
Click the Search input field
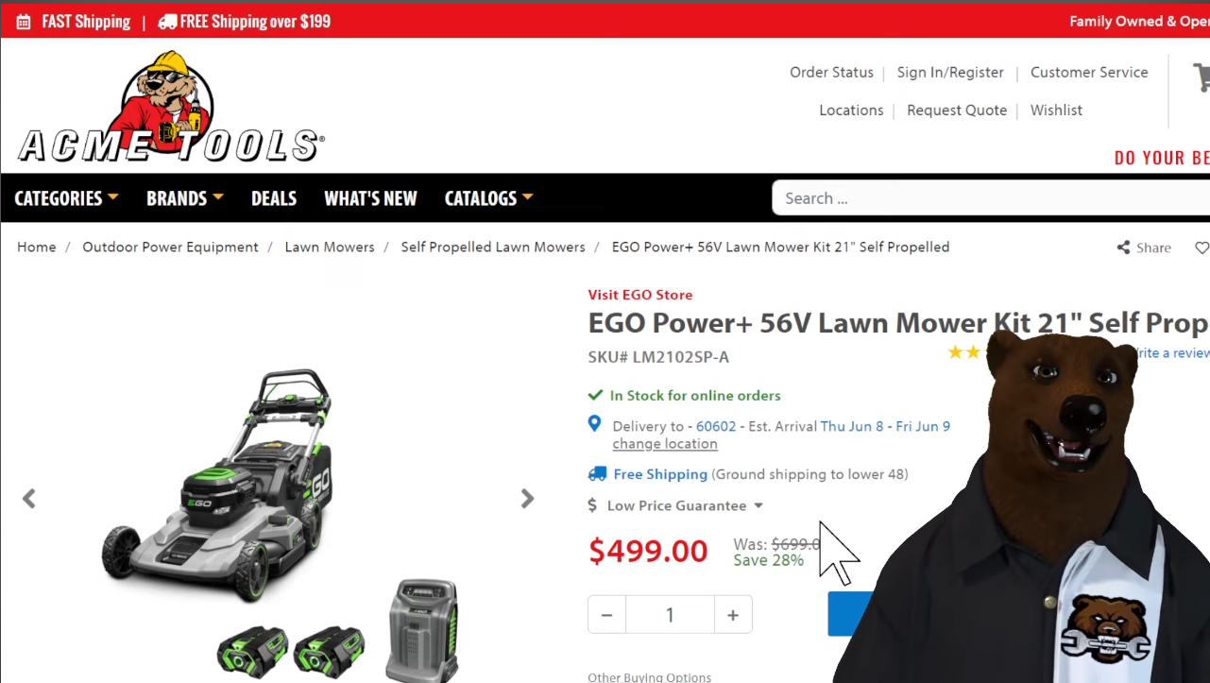tap(991, 198)
